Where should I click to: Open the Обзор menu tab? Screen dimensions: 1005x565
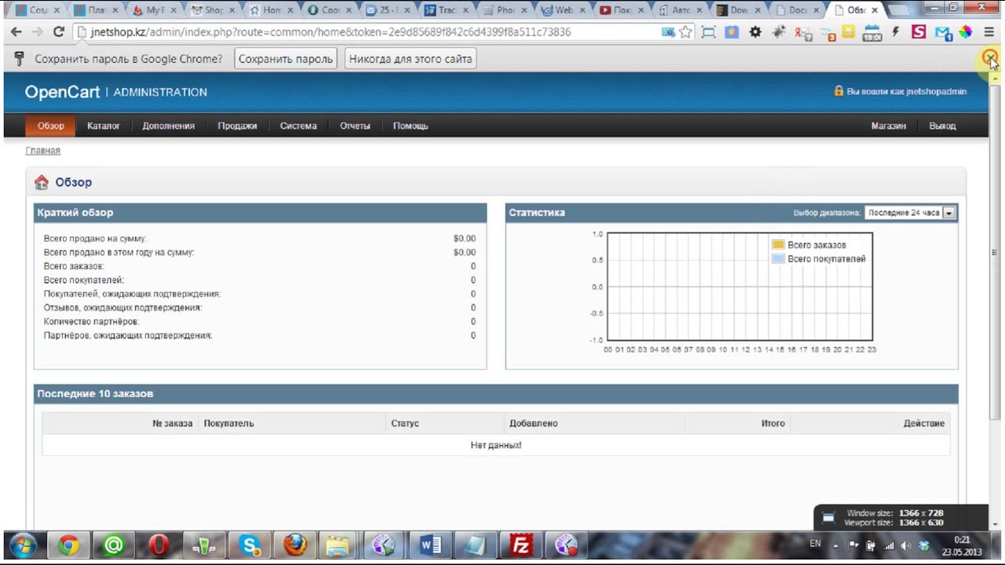coord(51,126)
